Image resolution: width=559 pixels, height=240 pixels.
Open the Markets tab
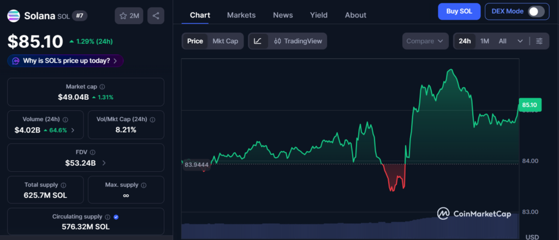(241, 15)
